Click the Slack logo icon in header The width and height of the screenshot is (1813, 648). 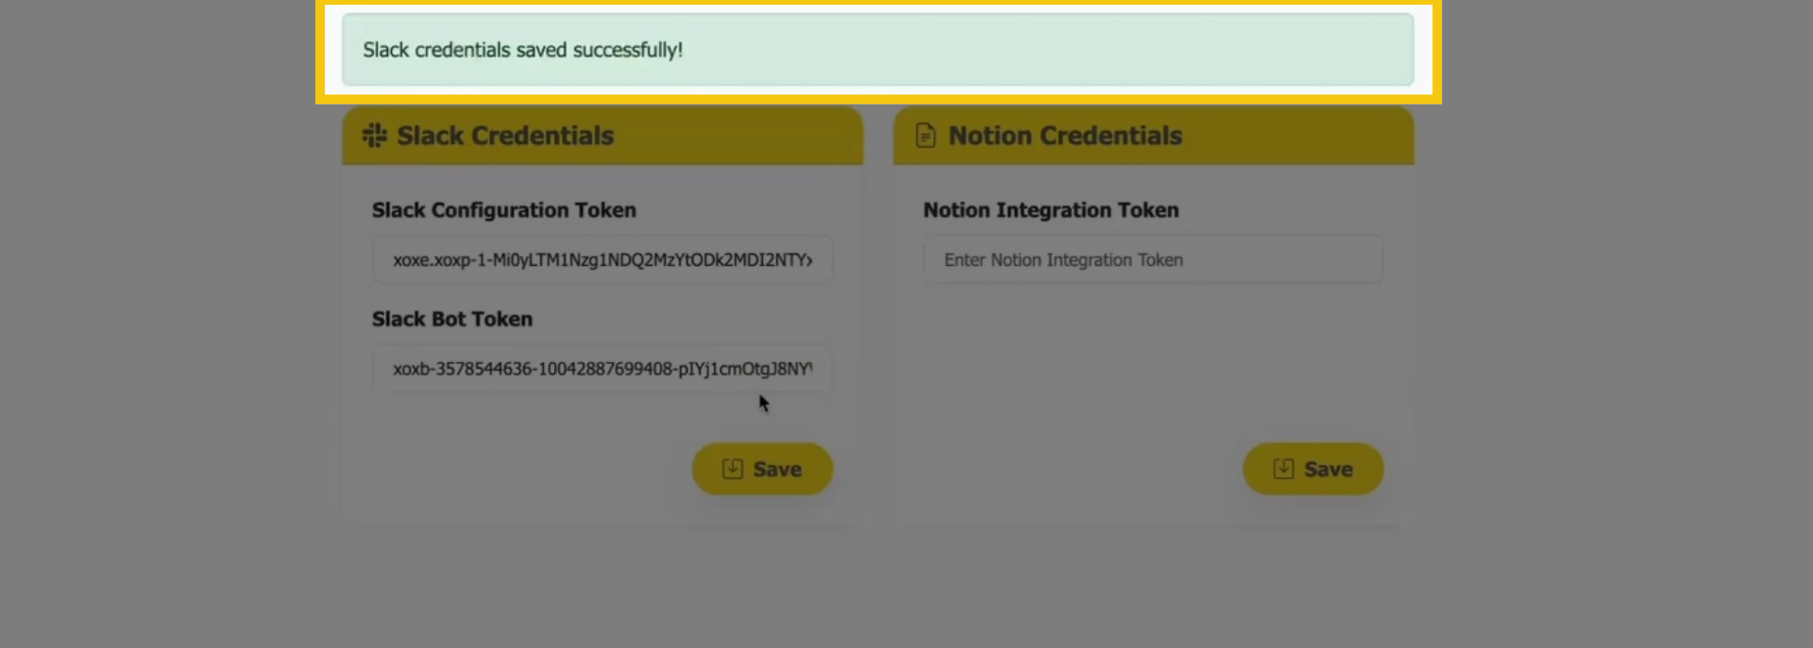tap(375, 136)
